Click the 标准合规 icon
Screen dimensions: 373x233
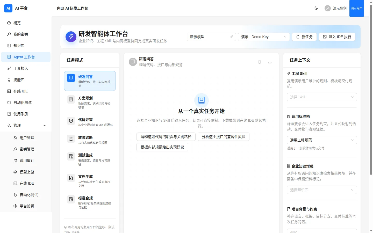click(71, 199)
